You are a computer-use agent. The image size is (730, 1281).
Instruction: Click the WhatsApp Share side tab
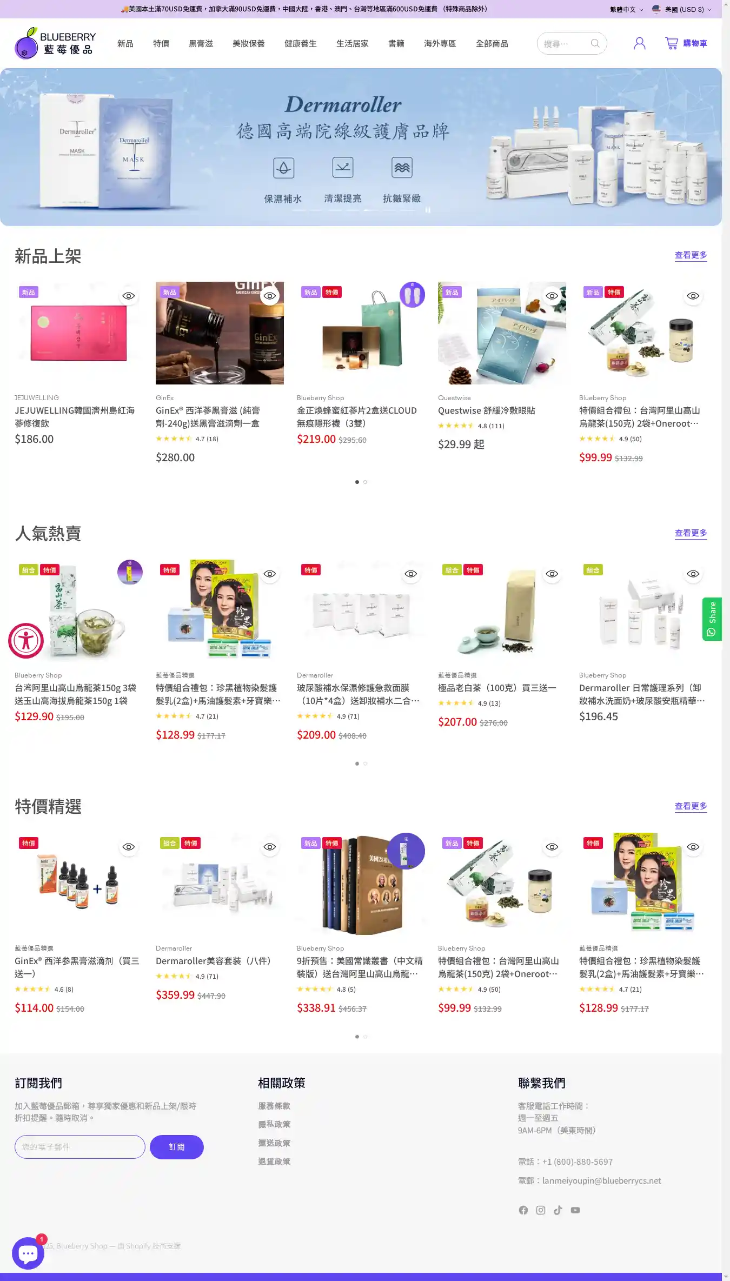tap(712, 619)
